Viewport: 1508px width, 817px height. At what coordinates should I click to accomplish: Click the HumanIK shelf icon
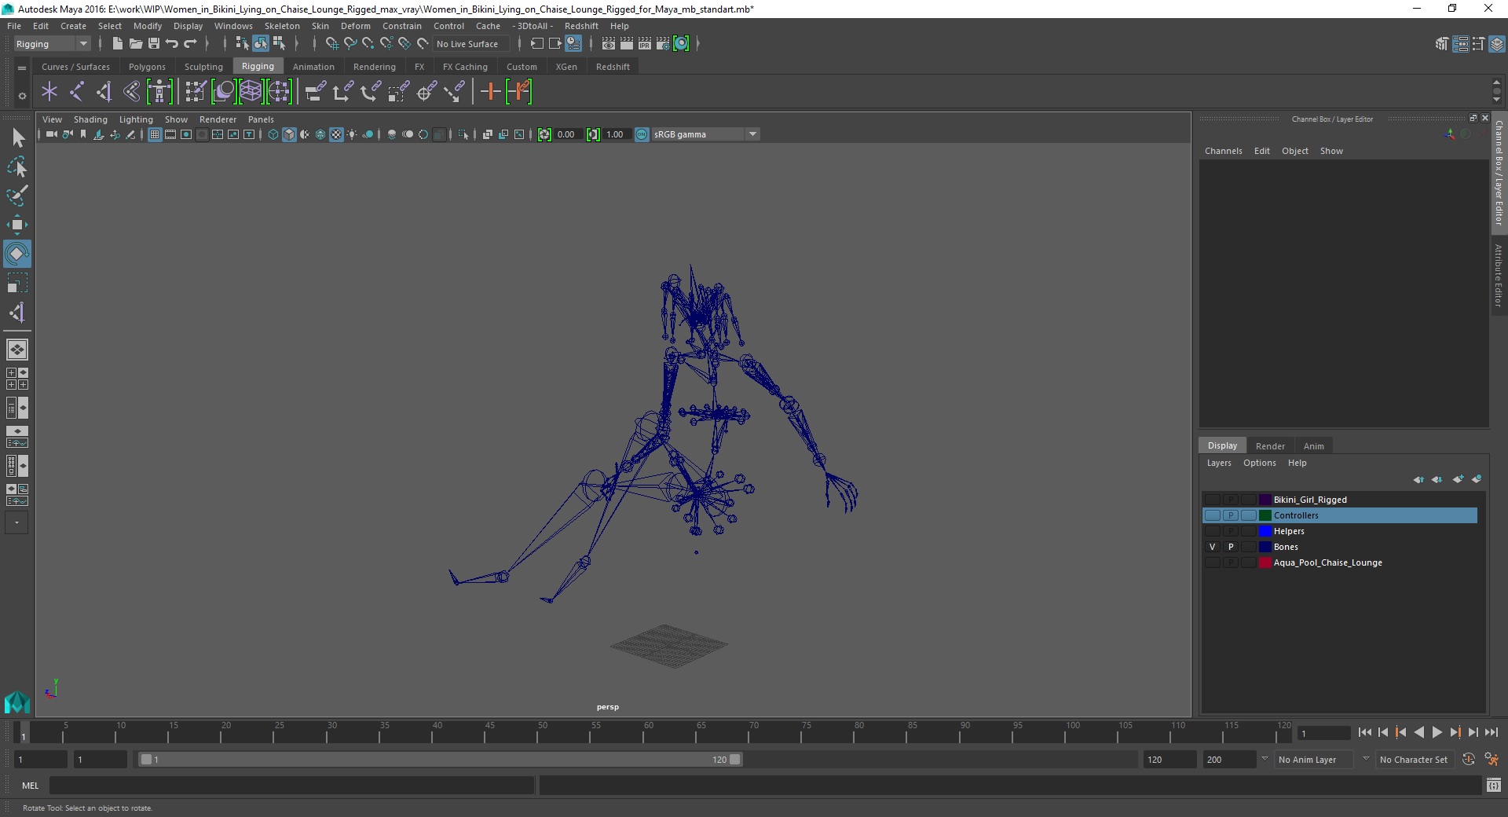coord(159,92)
